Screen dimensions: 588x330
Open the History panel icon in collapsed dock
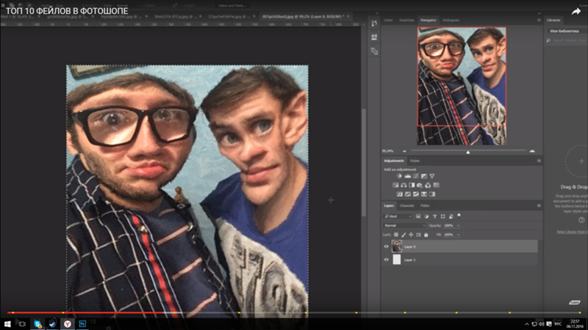pyautogui.click(x=374, y=23)
